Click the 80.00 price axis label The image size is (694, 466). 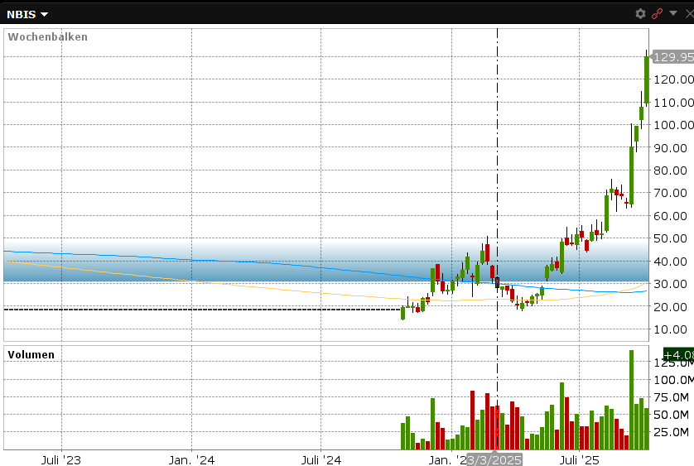tap(671, 171)
